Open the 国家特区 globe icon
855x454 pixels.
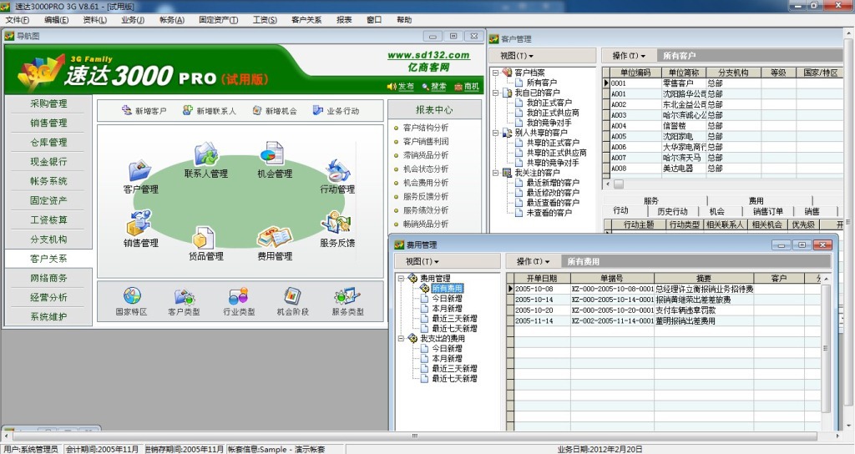(x=132, y=296)
